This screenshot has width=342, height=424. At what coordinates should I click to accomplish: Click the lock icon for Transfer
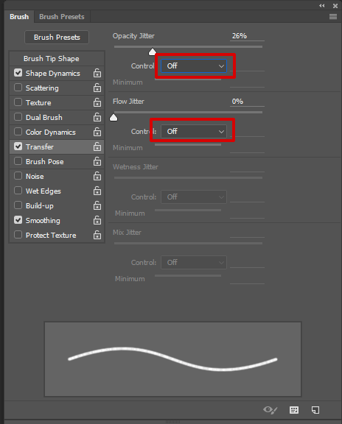click(x=97, y=146)
